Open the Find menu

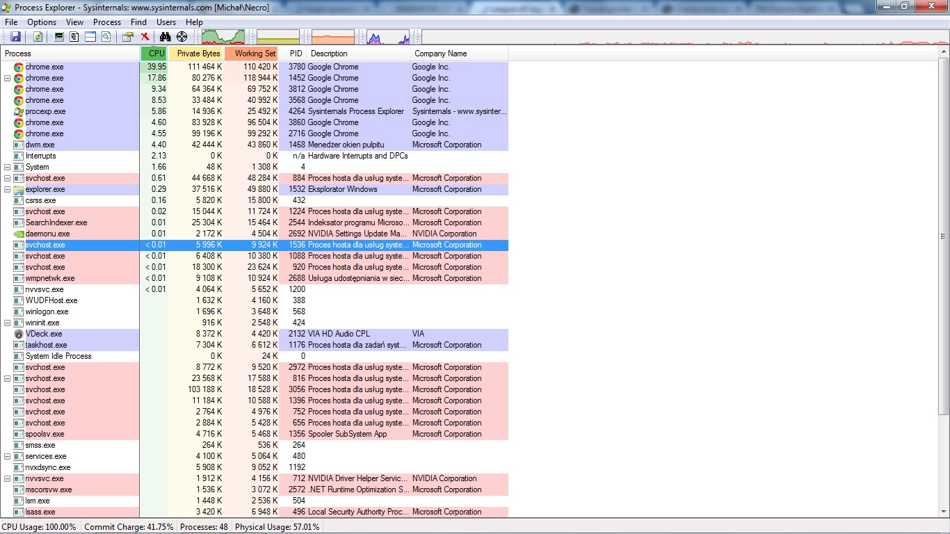coord(138,22)
